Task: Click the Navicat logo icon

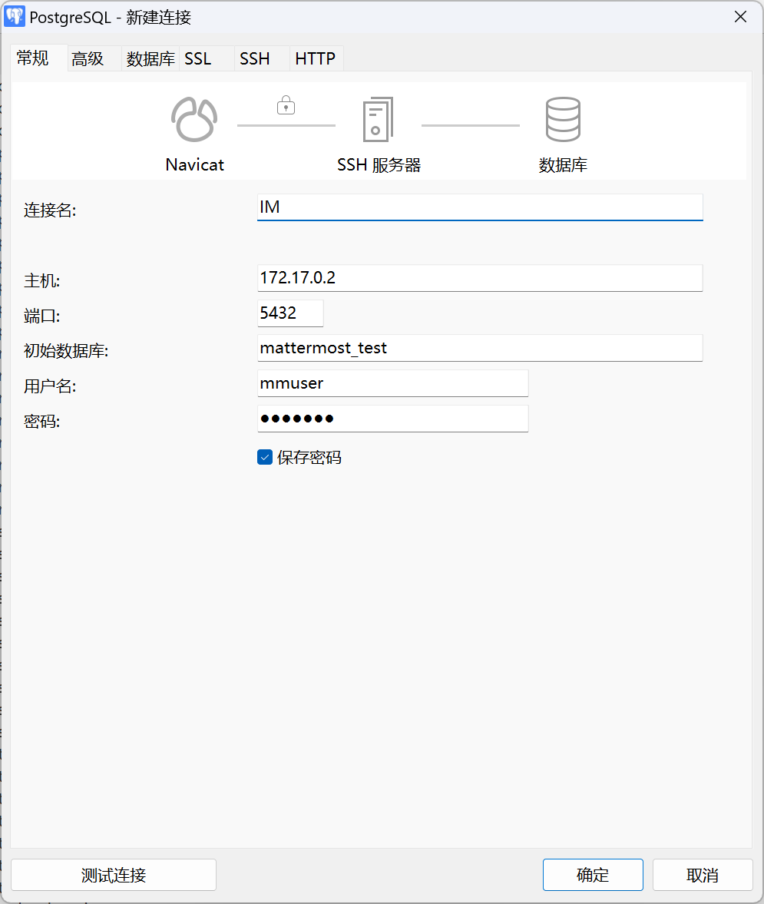Action: tap(194, 119)
